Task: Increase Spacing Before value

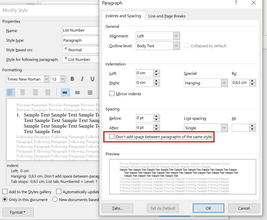Action: click(156, 116)
